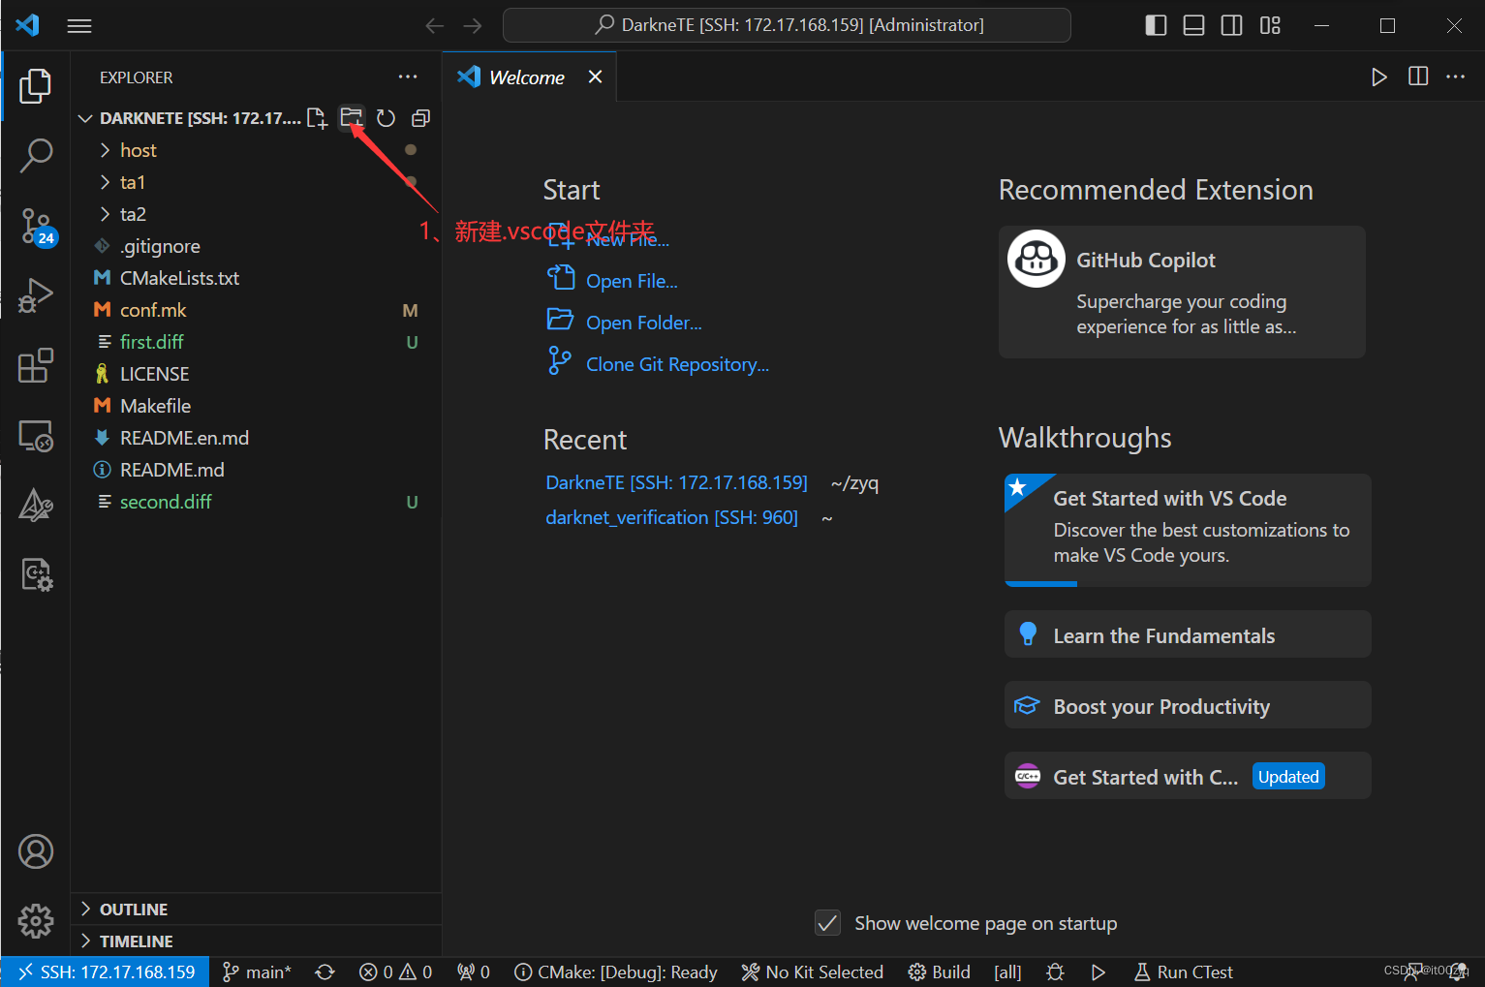Uncheck Show welcome page on startup
This screenshot has width=1485, height=987.
coord(827,923)
